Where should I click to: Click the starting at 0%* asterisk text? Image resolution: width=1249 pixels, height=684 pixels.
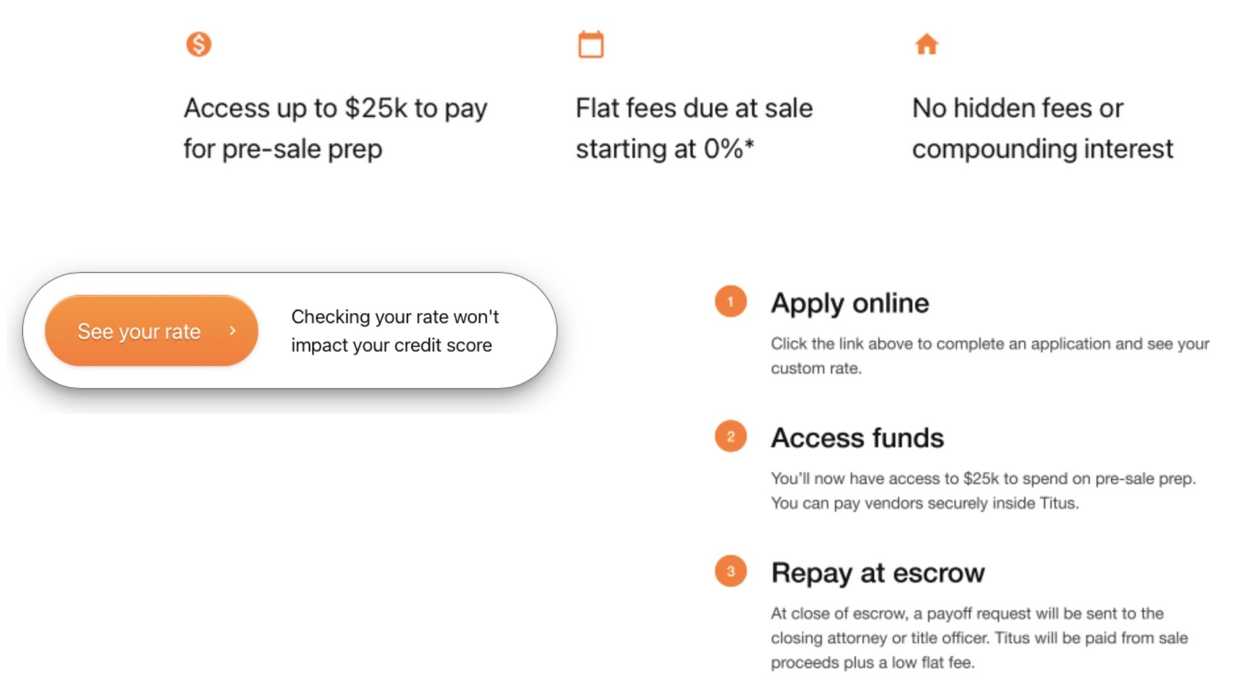pos(665,149)
